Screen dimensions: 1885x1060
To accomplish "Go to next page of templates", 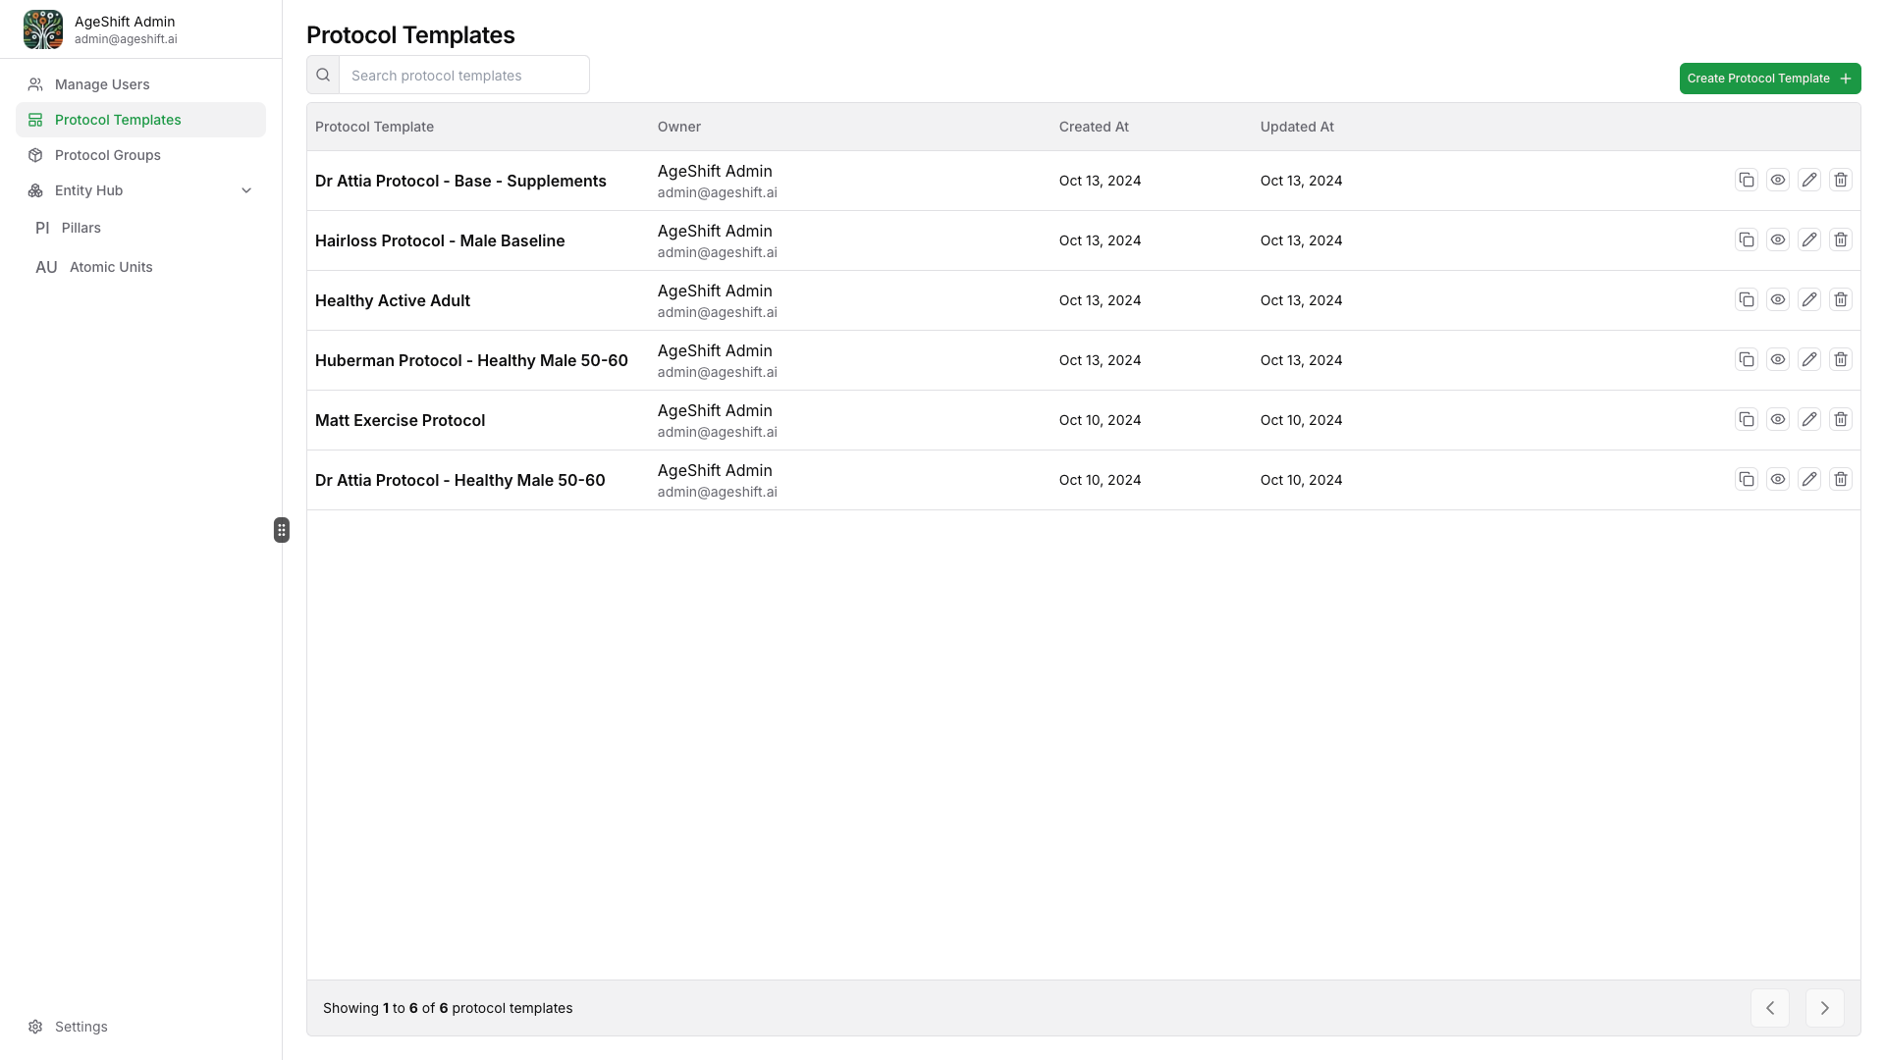I will (x=1824, y=1008).
